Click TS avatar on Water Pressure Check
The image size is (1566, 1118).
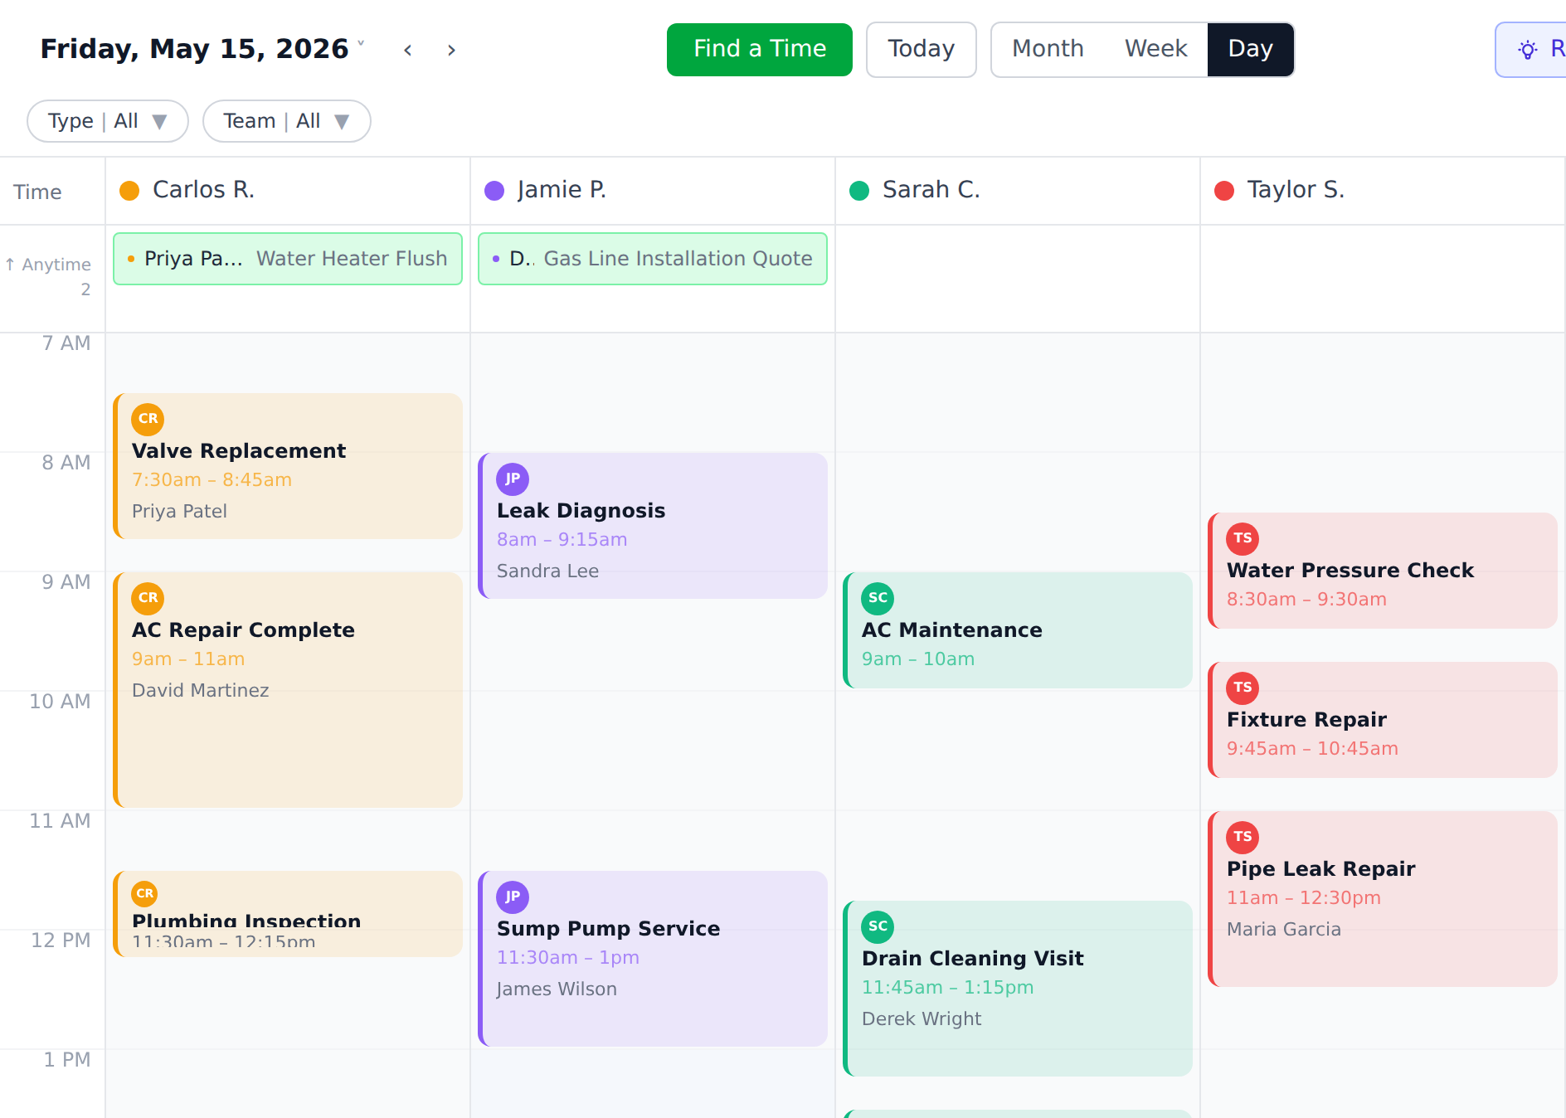[1243, 538]
